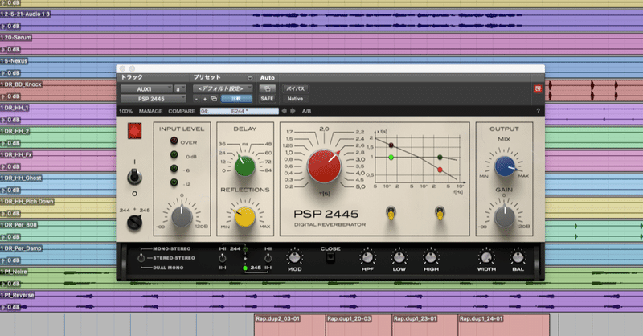Screen dimensions: 643x336
Task: Click the 5-Nexus clip name
Action: coord(14,61)
